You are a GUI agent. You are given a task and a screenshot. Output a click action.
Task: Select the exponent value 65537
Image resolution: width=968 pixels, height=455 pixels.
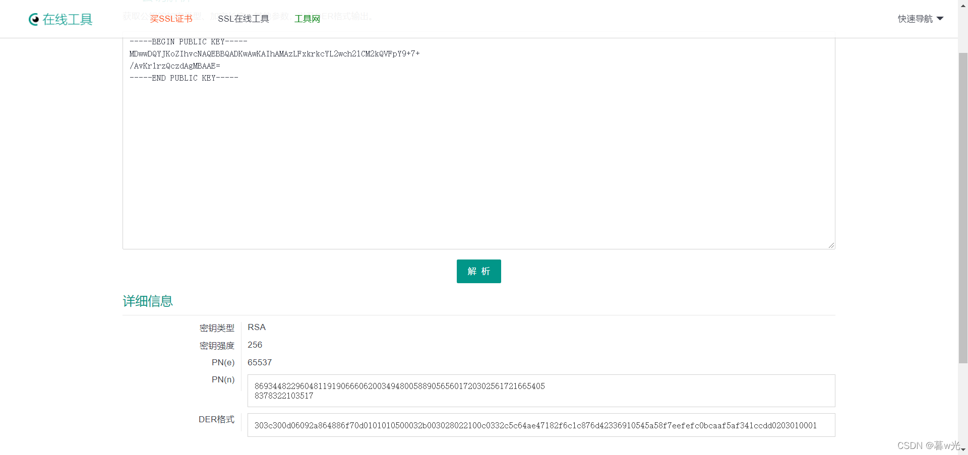click(x=260, y=362)
